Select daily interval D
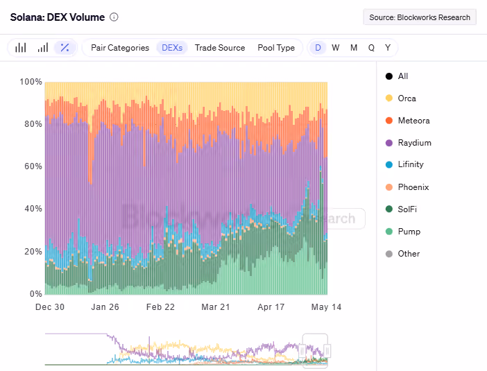The image size is (487, 371). tap(318, 48)
